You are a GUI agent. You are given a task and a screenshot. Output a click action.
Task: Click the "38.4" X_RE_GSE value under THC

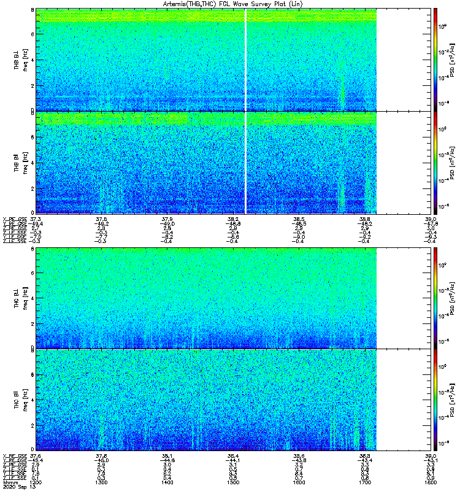tap(233, 455)
